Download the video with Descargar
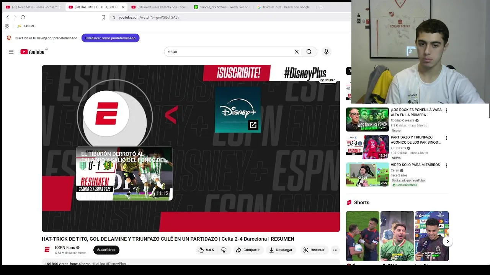 tap(281, 250)
